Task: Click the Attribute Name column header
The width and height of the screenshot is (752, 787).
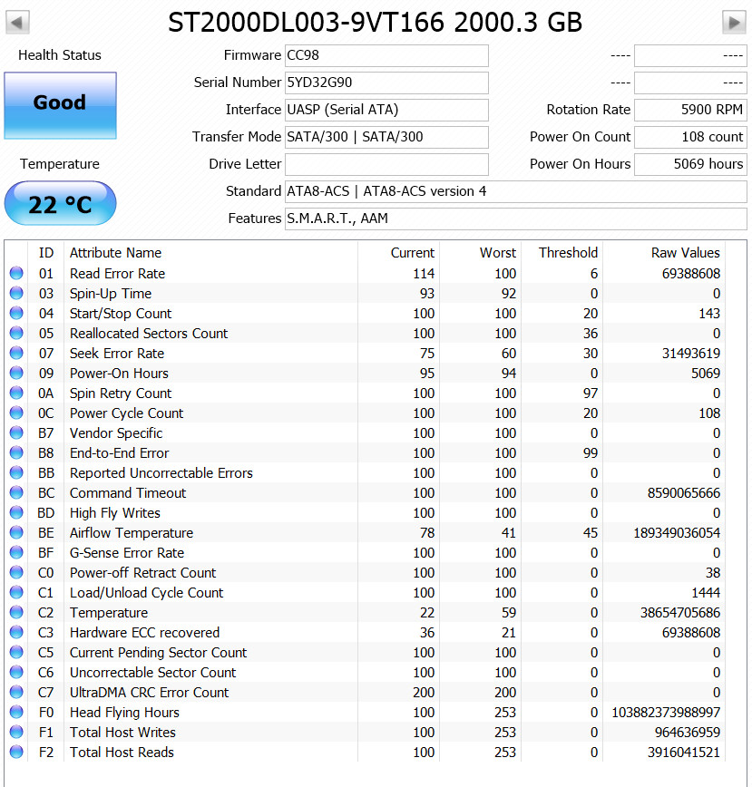Action: coord(115,252)
